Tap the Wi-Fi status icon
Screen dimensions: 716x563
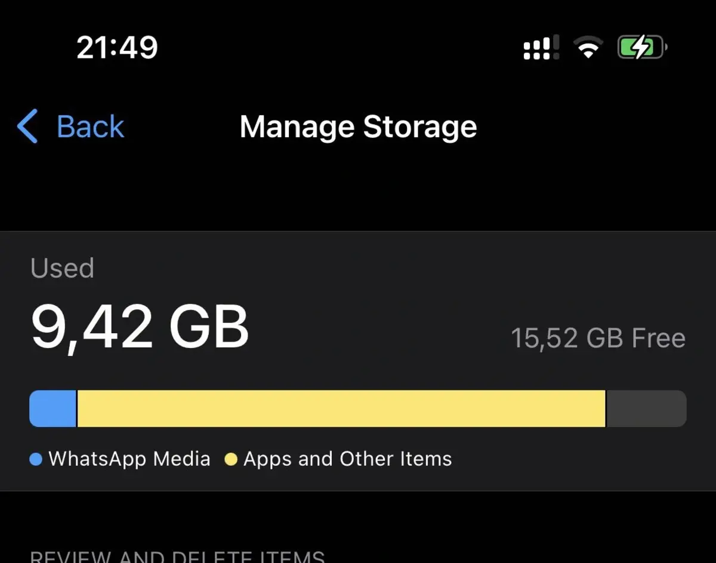[588, 48]
